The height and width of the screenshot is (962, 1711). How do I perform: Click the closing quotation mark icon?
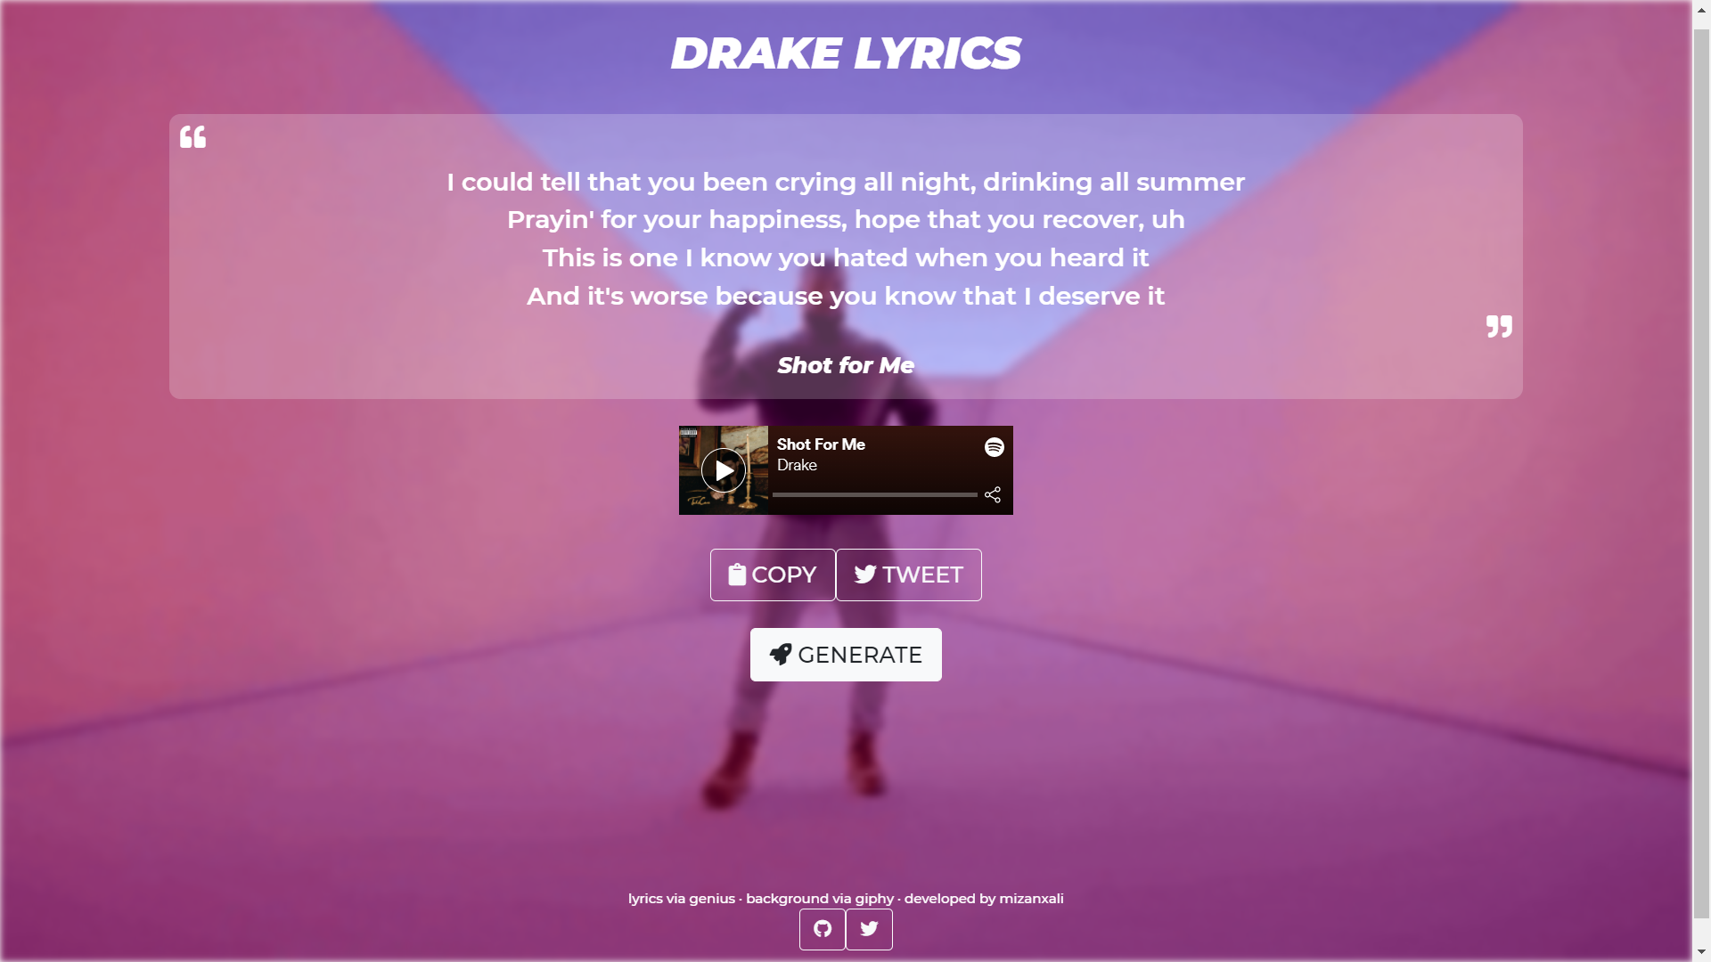(x=1499, y=326)
